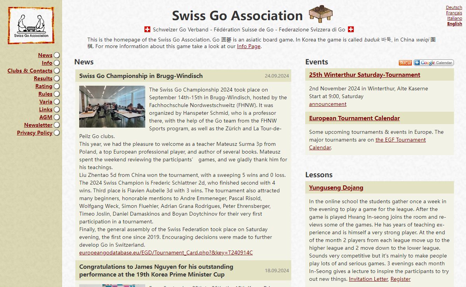Go to Clubs & Contacts page
This screenshot has height=287, width=466.
(30, 71)
